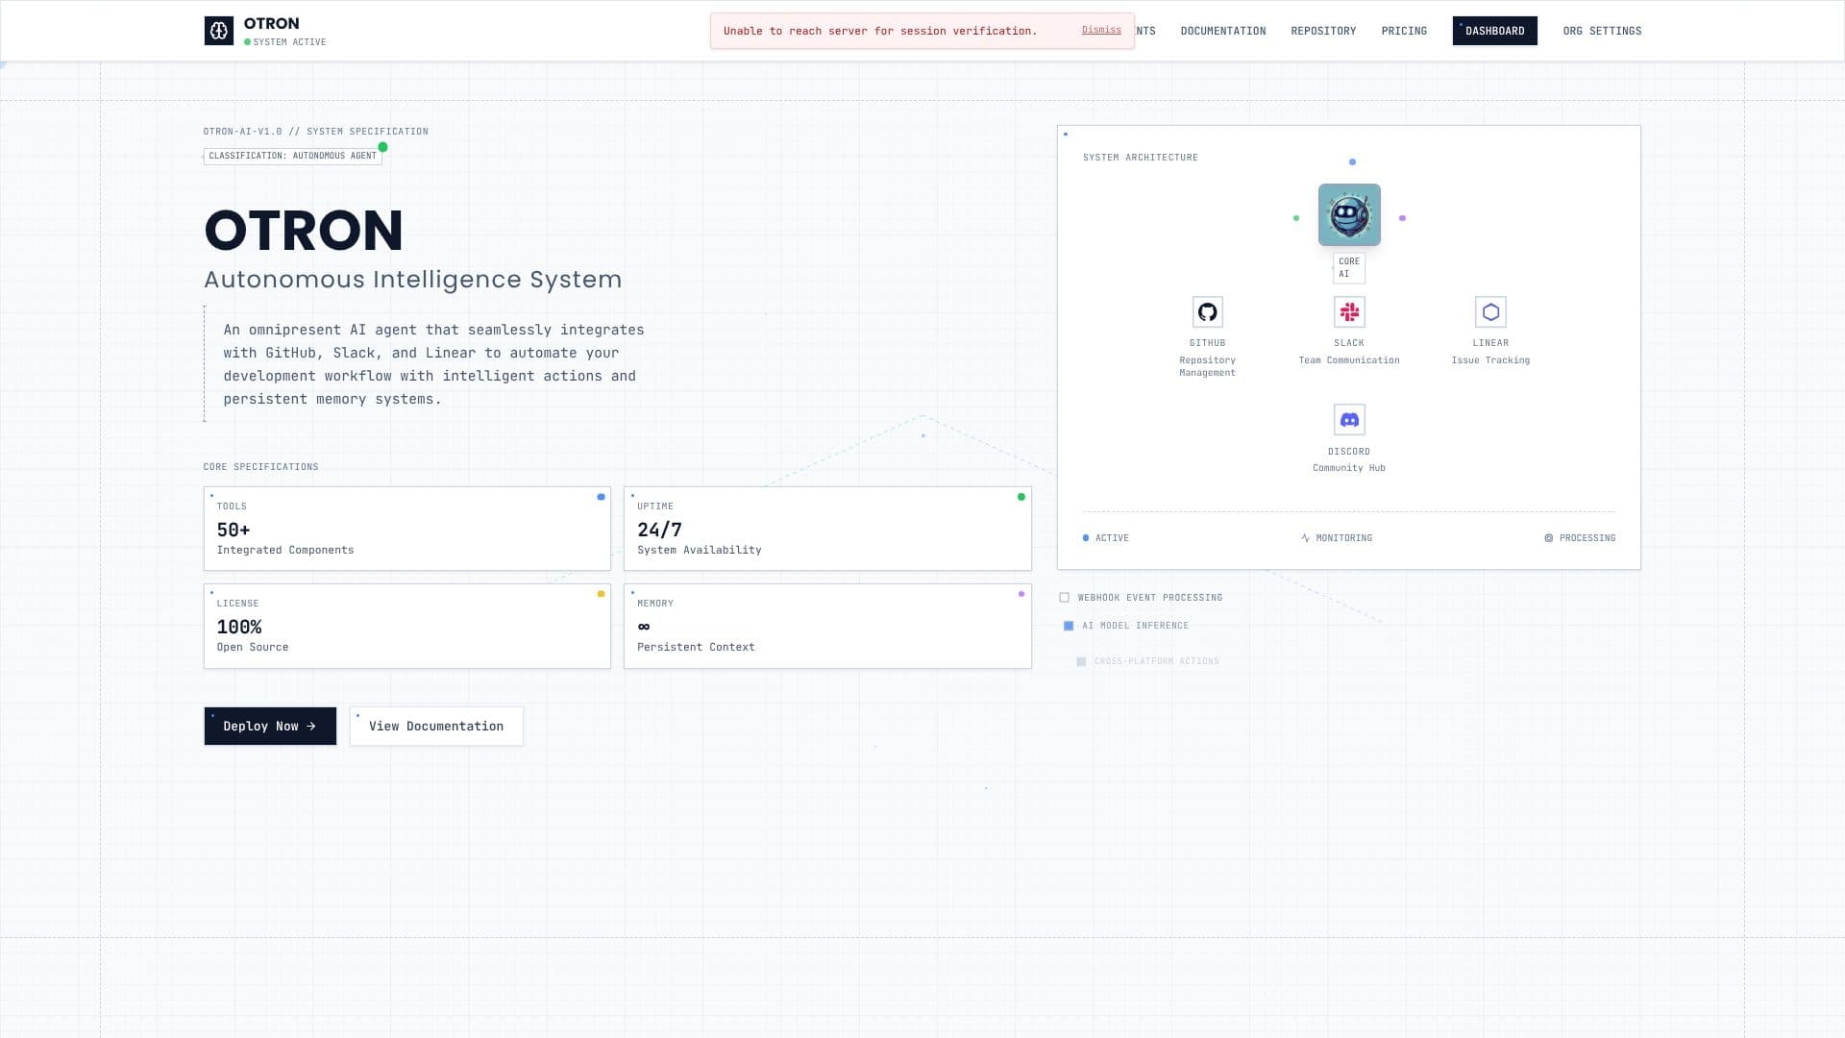Open the Dashboard button
Viewport: 1845px width, 1038px height.
pos(1494,31)
